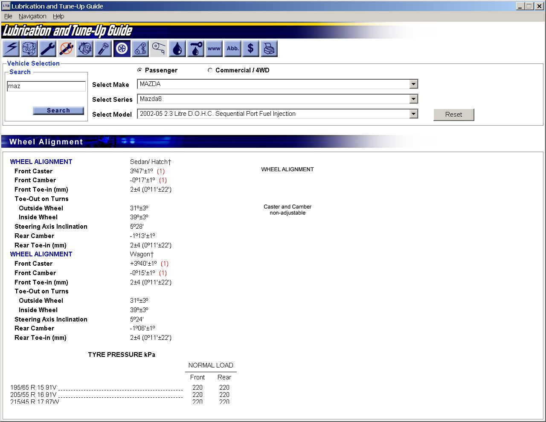Click the Search button
Screen dimensions: 546x422
click(x=58, y=111)
